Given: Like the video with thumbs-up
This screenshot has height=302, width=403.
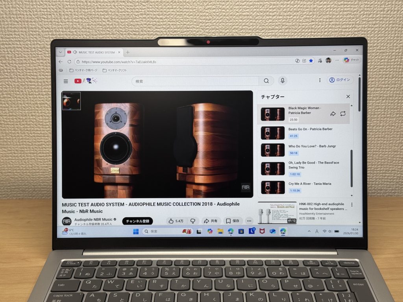Looking at the screenshot, I should click(x=175, y=221).
